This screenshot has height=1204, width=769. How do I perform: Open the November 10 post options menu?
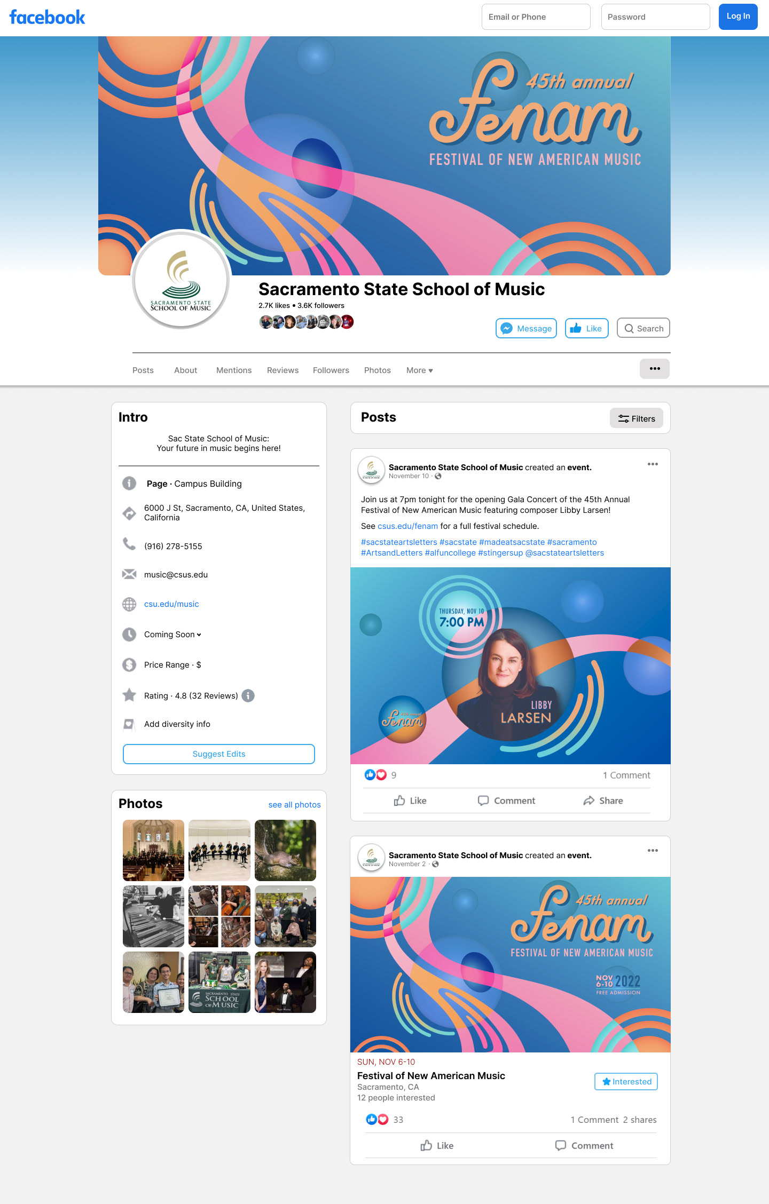(653, 464)
